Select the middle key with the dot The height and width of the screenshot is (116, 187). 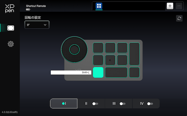pos(110,60)
